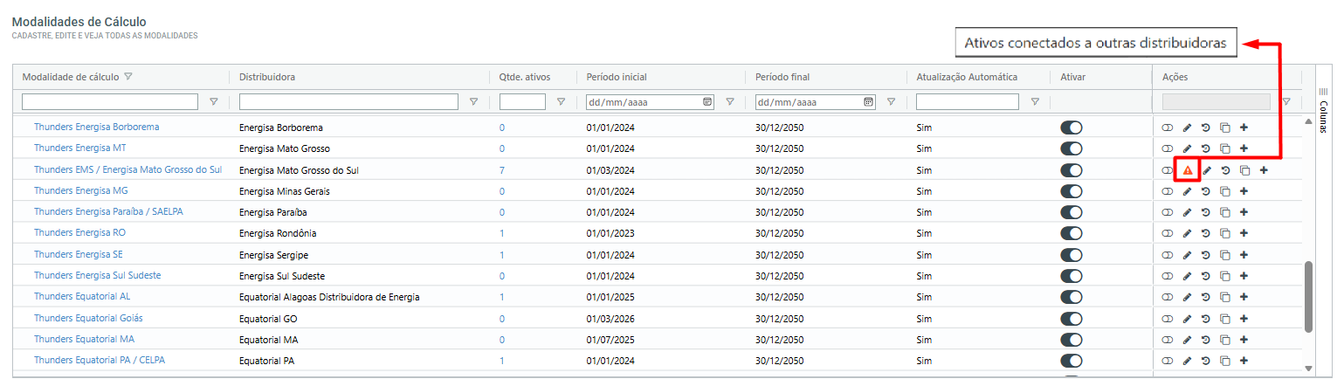Click the red warning icon for Thunders EMS

point(1188,170)
